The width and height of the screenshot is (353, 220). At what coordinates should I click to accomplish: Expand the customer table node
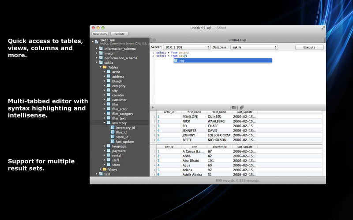click(104, 100)
